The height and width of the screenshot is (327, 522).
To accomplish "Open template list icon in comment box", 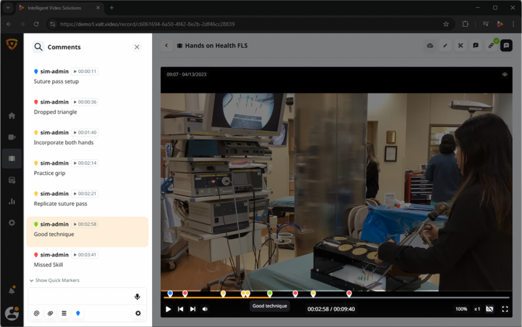I will (x=64, y=313).
